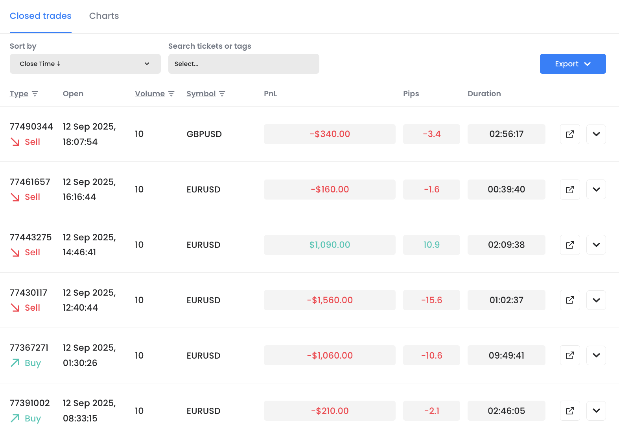
Task: Expand details for trade 77391002
Action: 596,411
